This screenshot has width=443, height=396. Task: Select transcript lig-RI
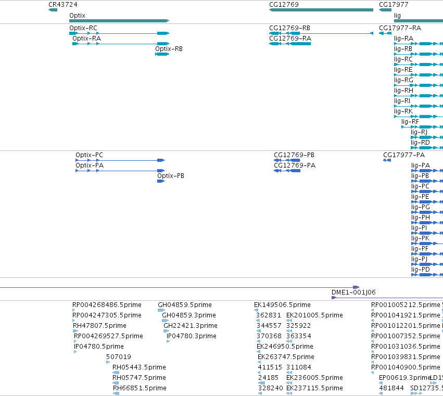point(419,106)
